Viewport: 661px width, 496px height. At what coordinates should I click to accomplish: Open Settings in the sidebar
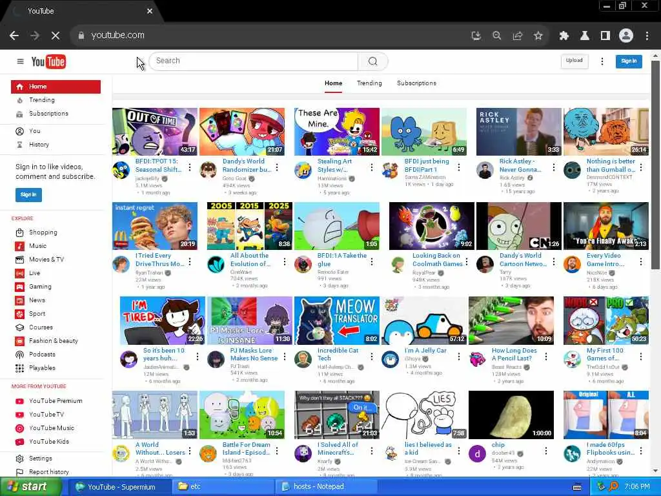(56, 458)
